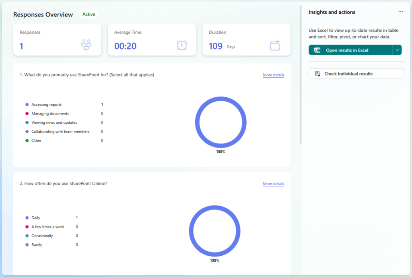Click the Responses card label

coord(30,32)
